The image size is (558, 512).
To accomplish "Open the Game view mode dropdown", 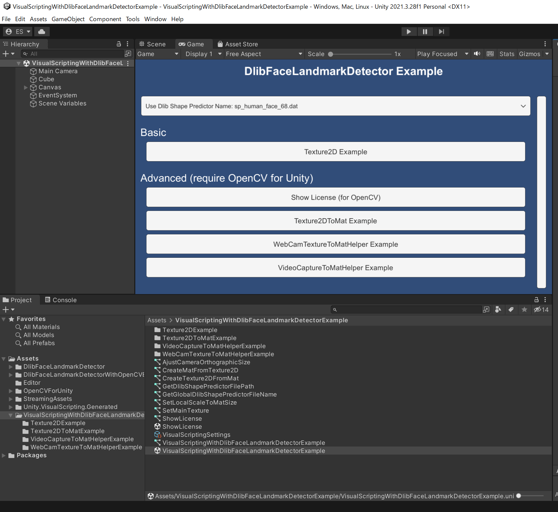I will click(158, 54).
